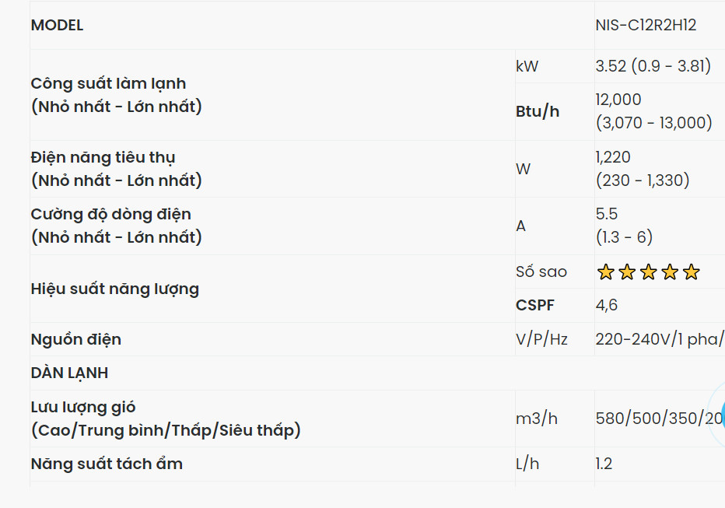
Task: Click the 3.52 (0.9 - 3.81) kW value
Action: 653,66
